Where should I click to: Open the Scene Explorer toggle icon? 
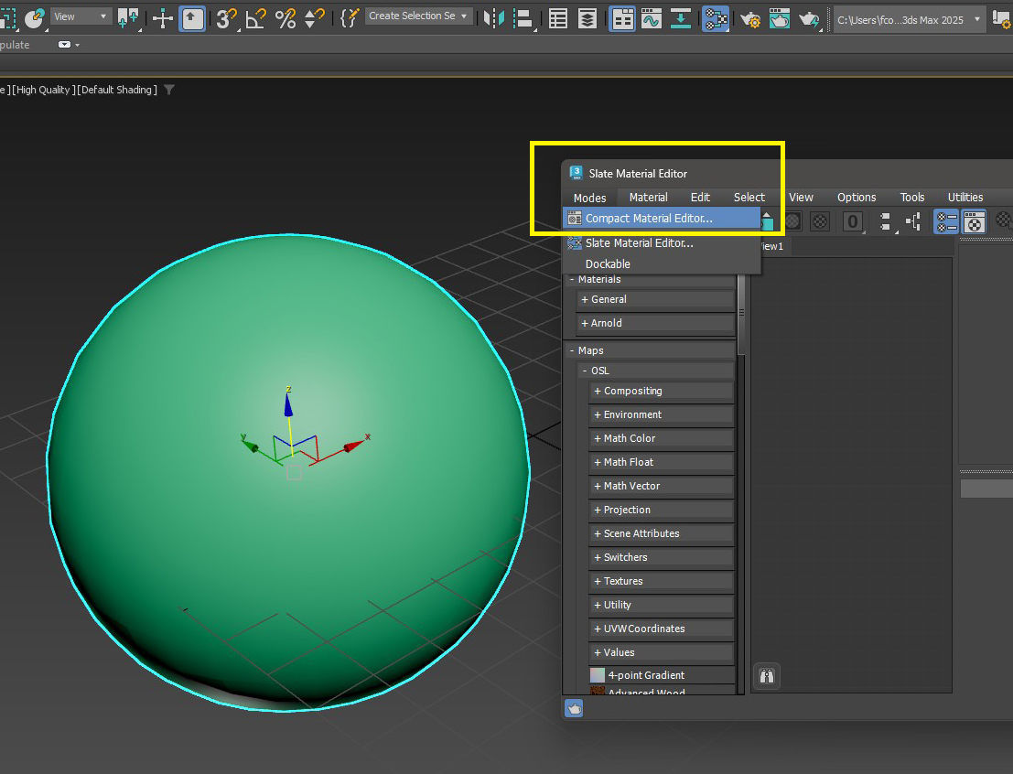[557, 18]
